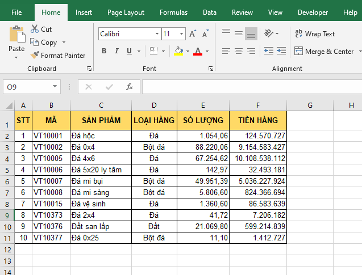Viewport: 362px width, 275px height.
Task: Toggle Italic formatting
Action: (117, 52)
